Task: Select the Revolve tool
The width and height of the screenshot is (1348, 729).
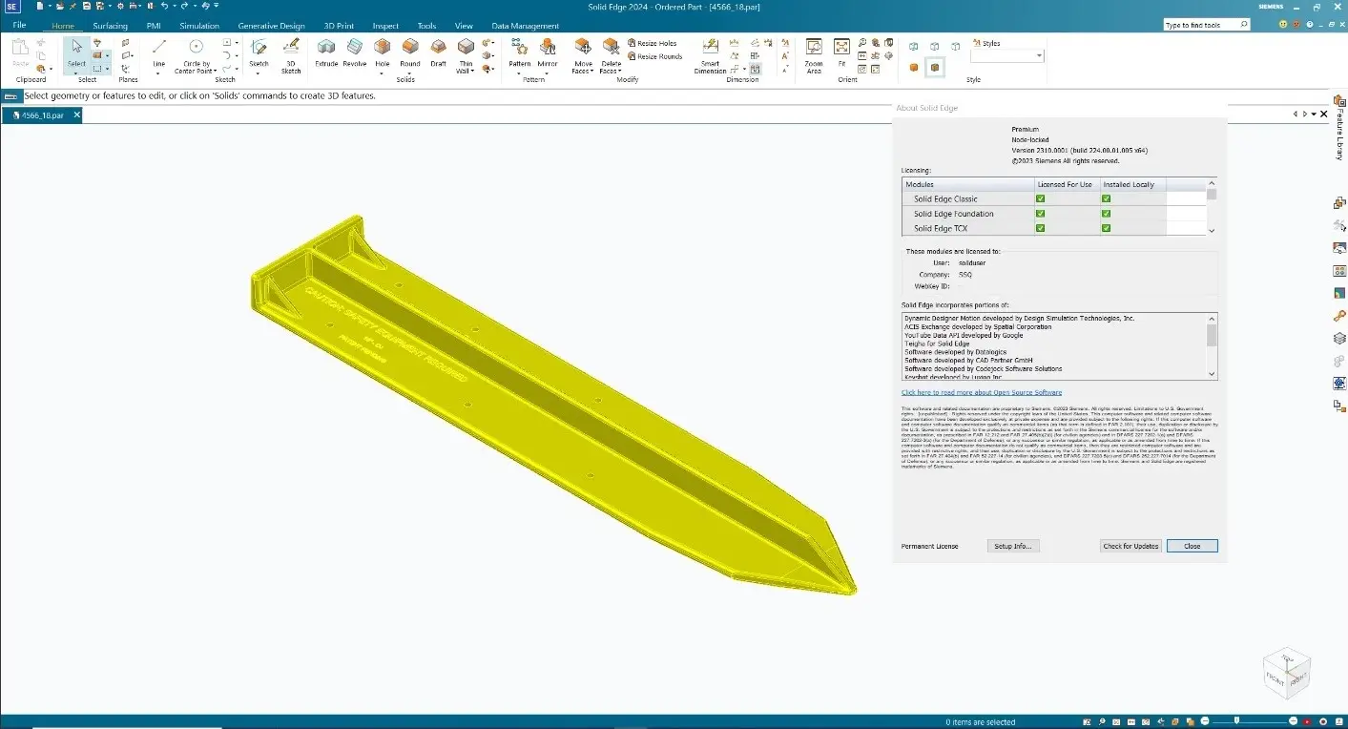Action: (x=354, y=51)
